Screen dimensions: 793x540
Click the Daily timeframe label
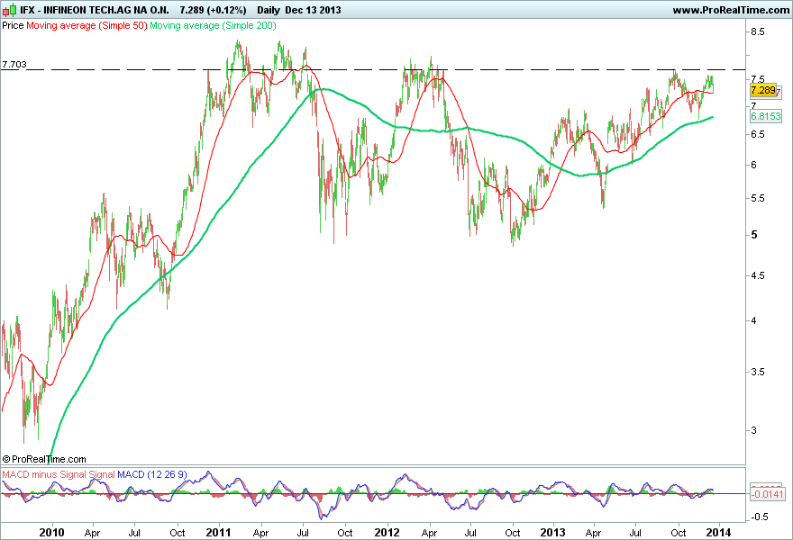click(x=268, y=10)
